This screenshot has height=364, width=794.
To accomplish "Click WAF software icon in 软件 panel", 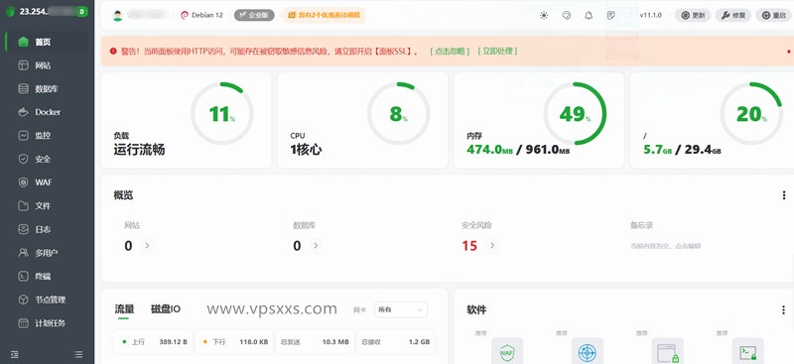I will point(507,352).
